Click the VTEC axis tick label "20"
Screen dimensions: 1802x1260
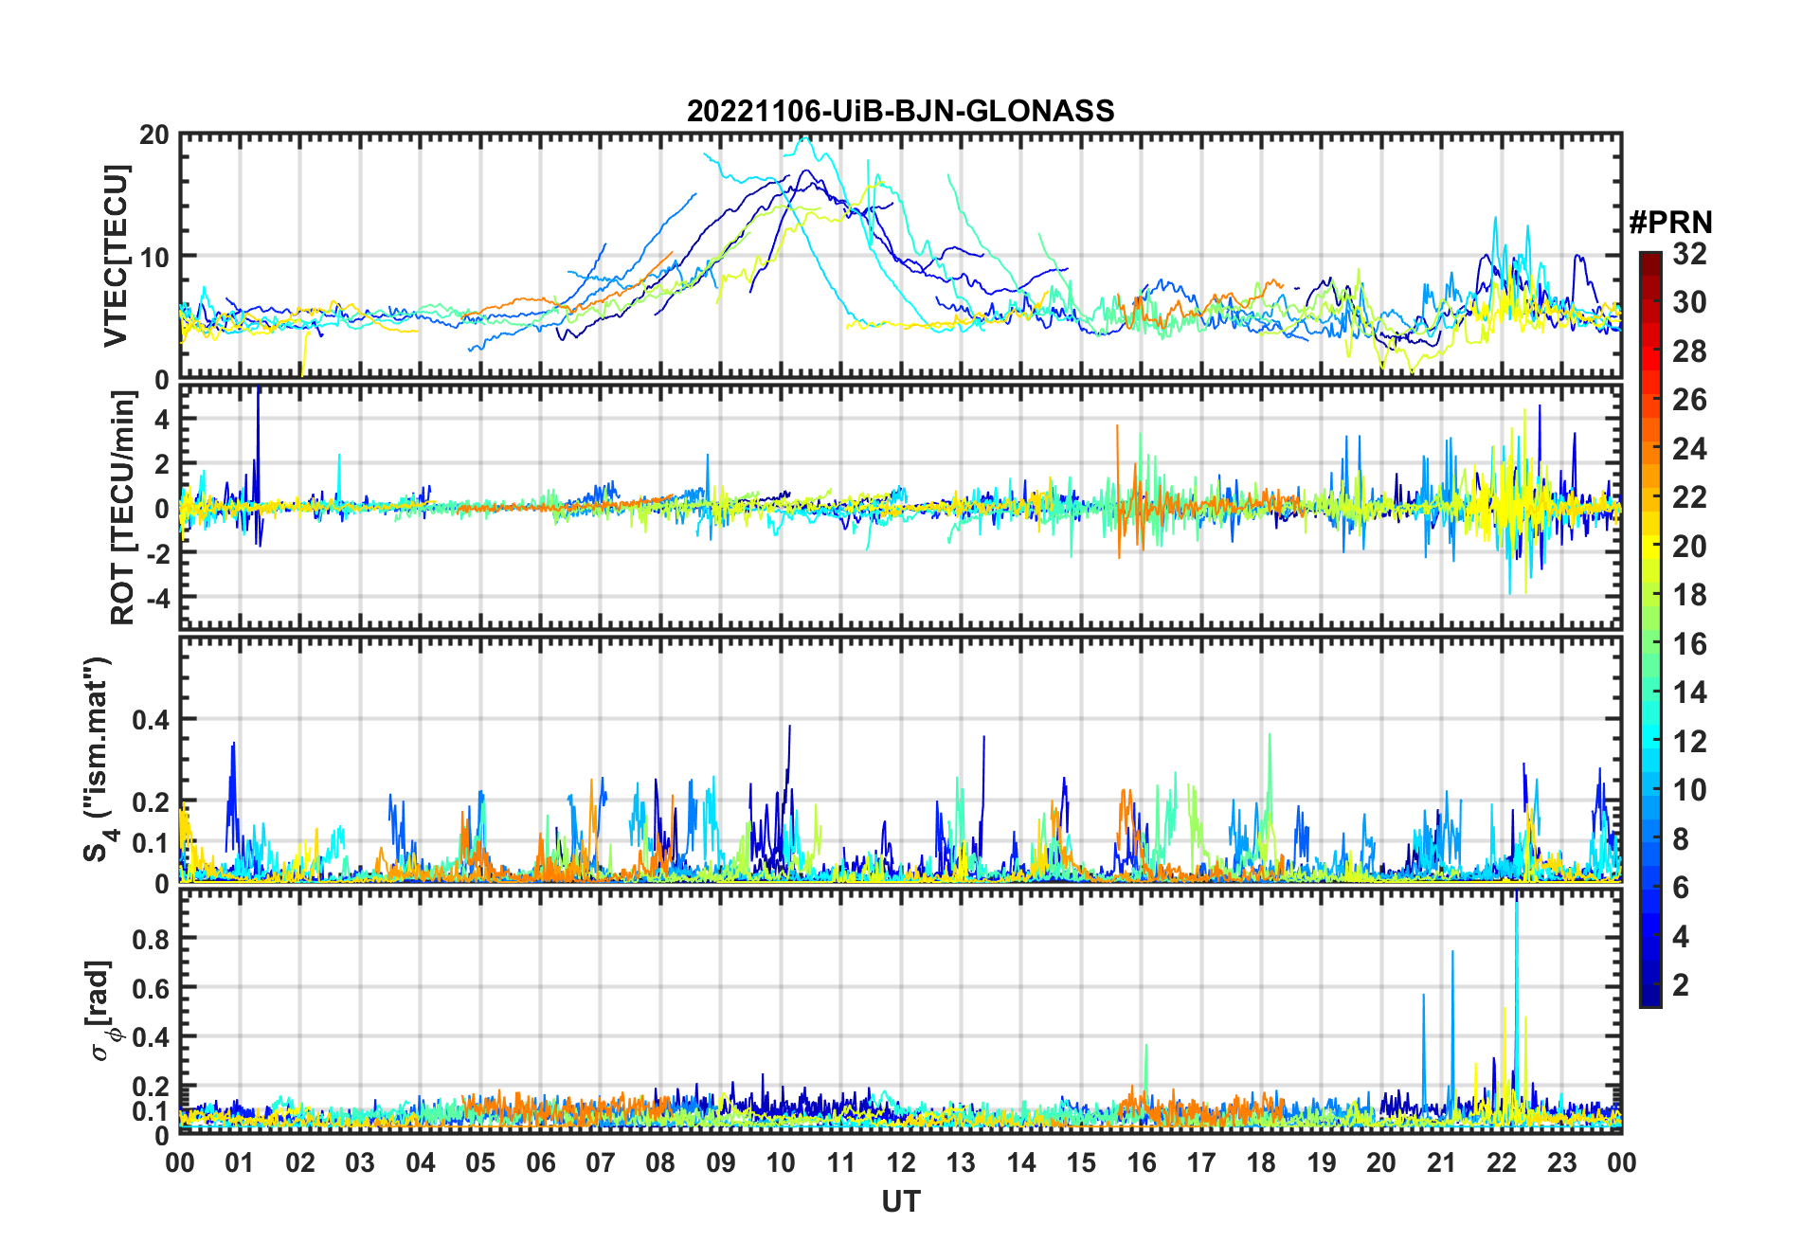154,135
